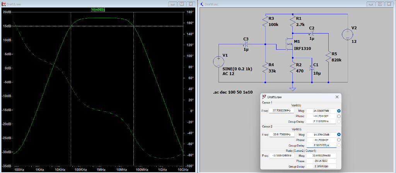The width and height of the screenshot is (396, 173).
Task: Maximize the Draft6.raw plot window
Action: tap(182, 4)
